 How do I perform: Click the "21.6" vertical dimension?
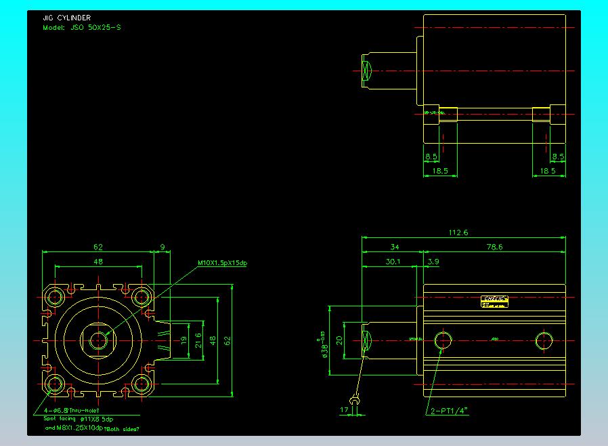pos(198,340)
